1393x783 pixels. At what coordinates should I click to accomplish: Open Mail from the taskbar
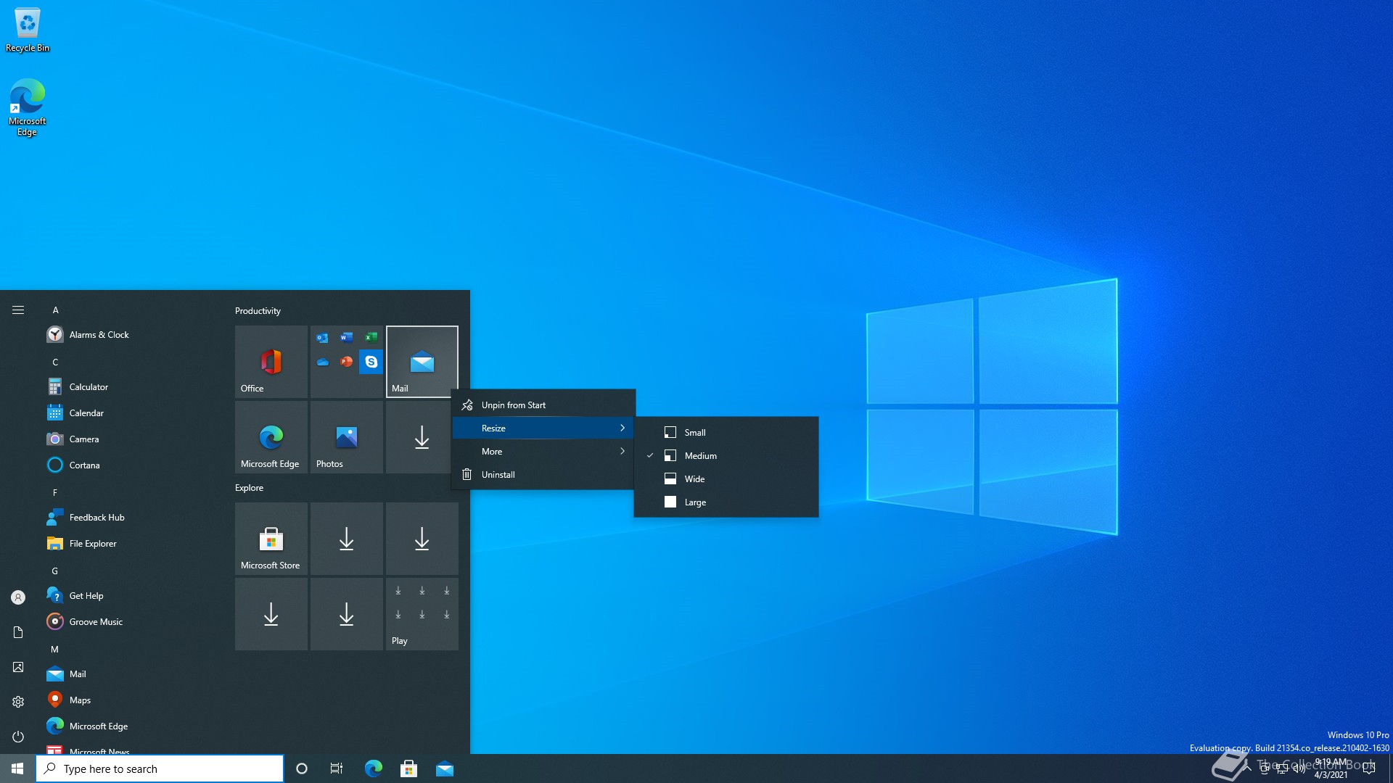click(444, 768)
